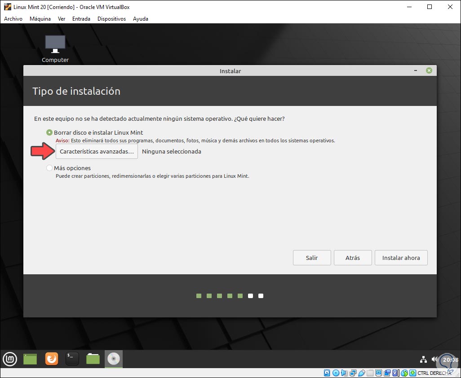This screenshot has height=378, width=461.
Task: Click the 20:08 clock in panel
Action: (450, 360)
